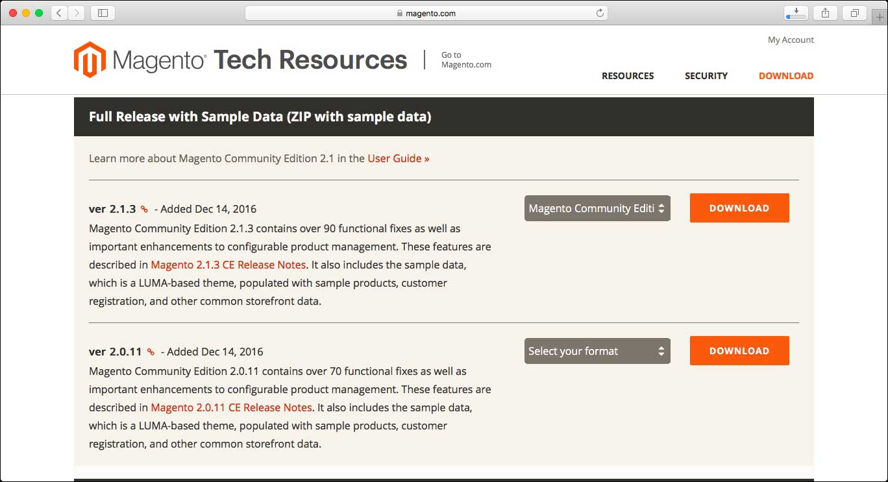This screenshot has height=482, width=888.
Task: Click the lock icon in address bar
Action: 399,13
